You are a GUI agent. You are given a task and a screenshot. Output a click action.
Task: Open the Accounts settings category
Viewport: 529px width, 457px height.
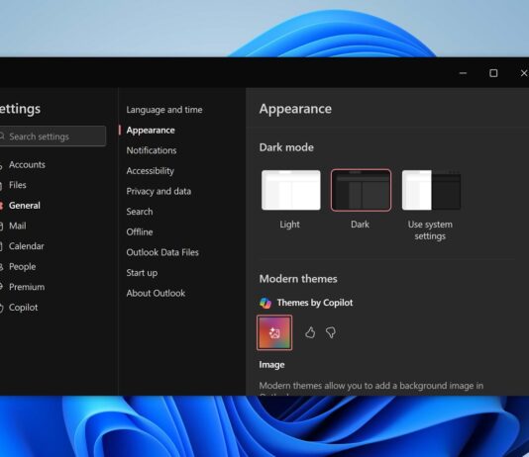27,164
